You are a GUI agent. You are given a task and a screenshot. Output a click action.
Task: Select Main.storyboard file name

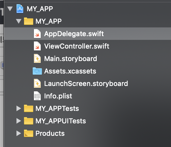click(71, 59)
